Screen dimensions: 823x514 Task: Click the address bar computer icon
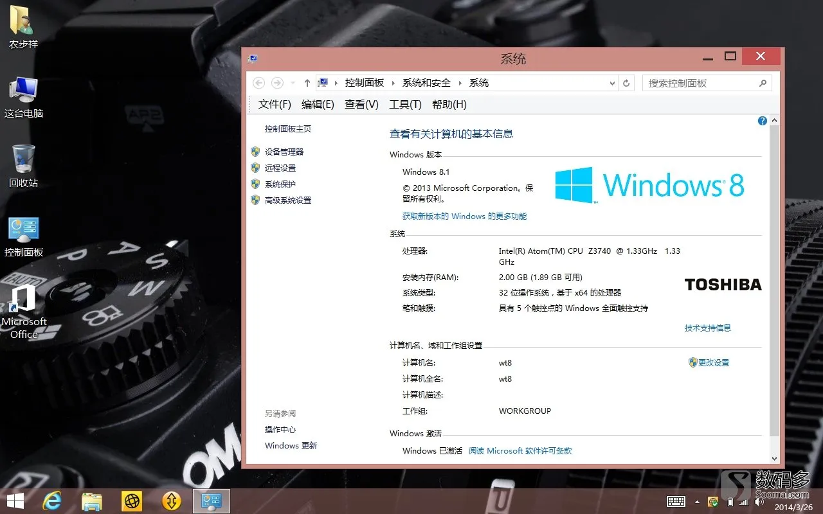click(x=323, y=82)
